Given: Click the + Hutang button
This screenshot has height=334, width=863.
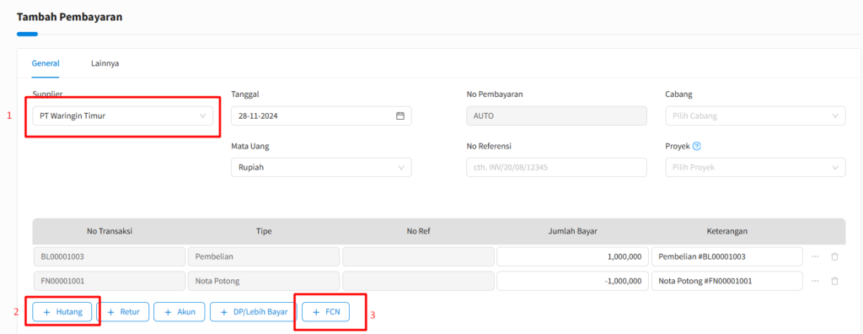Looking at the screenshot, I should [62, 312].
